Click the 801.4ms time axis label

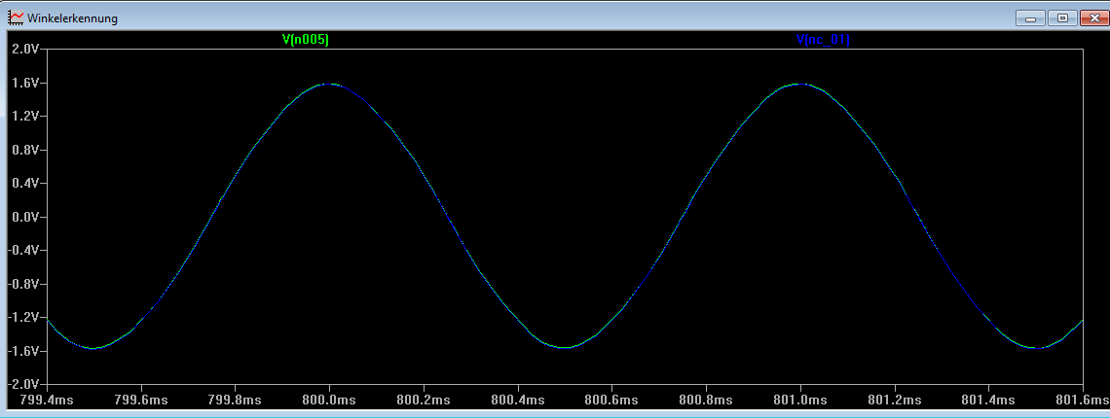(988, 401)
